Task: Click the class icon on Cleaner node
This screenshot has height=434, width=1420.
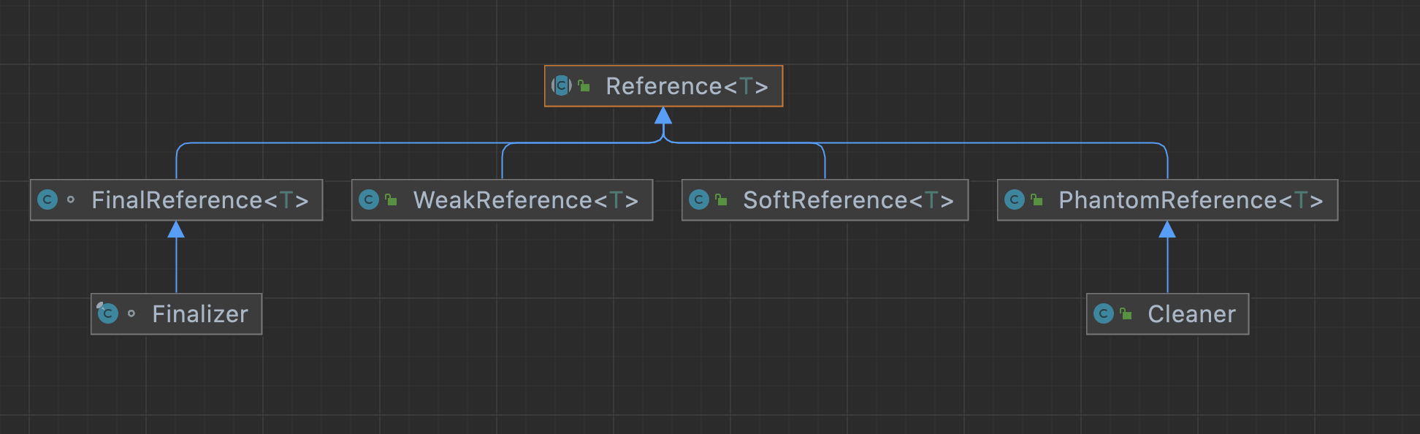Action: point(1104,313)
